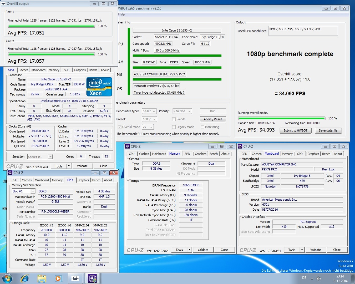Select SPD tab in CPU-Z Memory window
The height and width of the screenshot is (284, 355).
point(187,154)
